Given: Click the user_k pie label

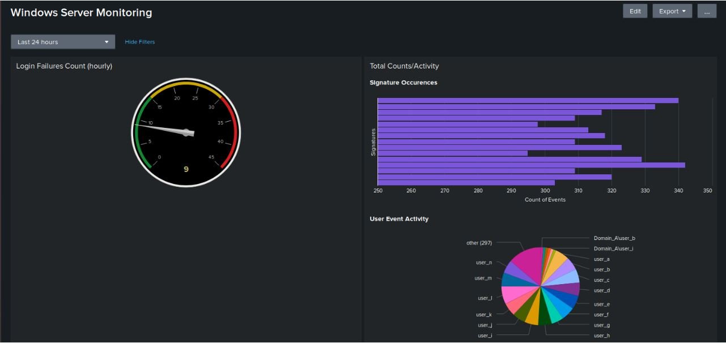Looking at the screenshot, I should [x=484, y=315].
